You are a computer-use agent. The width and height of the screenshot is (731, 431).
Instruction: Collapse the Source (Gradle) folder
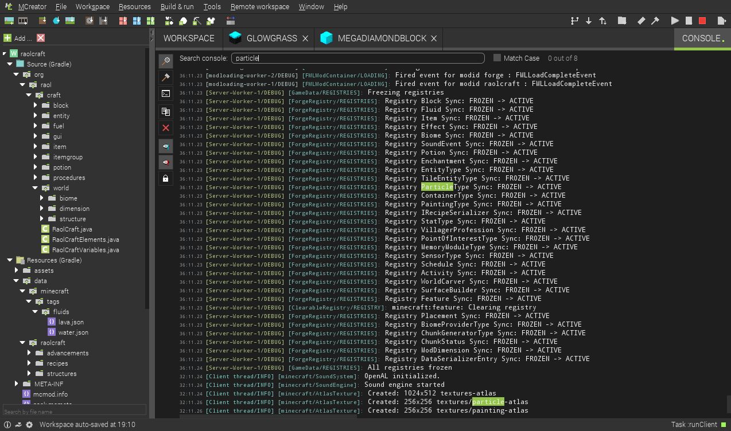coord(10,64)
